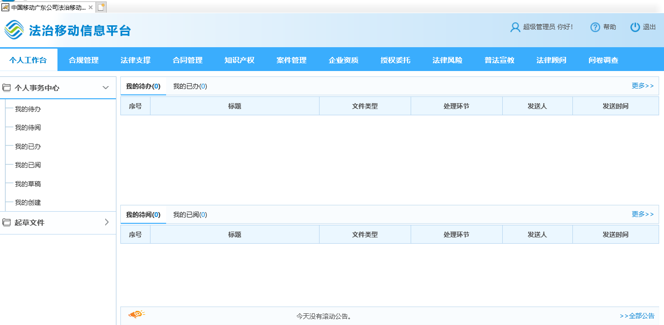Switch to the 我的已办(0) panel tab
The image size is (664, 325).
190,86
